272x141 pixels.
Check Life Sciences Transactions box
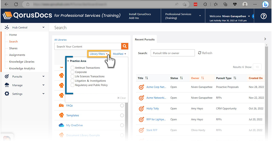click(x=73, y=76)
